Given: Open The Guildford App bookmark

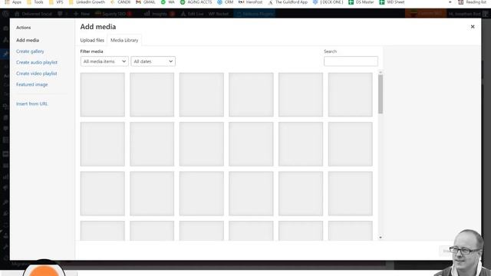Looking at the screenshot, I should [x=288, y=2].
